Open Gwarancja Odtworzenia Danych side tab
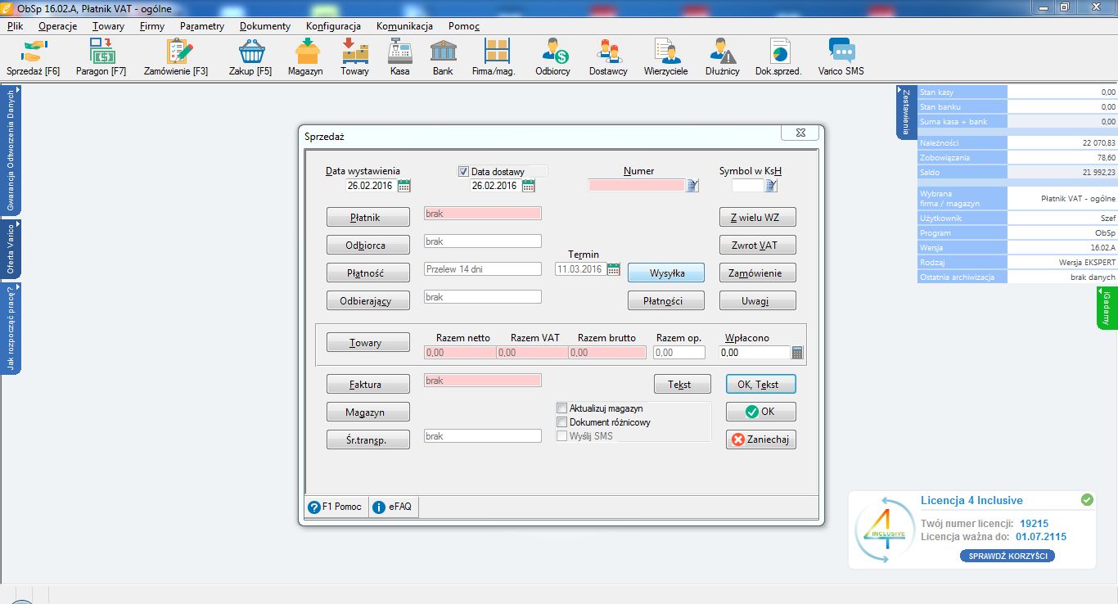 [11, 150]
